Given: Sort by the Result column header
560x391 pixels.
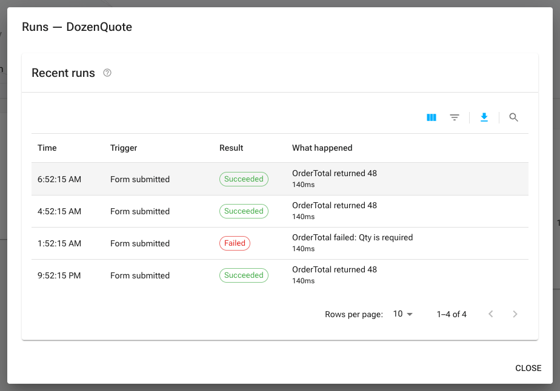Looking at the screenshot, I should (231, 148).
